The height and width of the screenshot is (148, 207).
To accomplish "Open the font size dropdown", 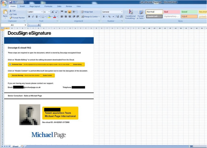I will pos(49,12).
